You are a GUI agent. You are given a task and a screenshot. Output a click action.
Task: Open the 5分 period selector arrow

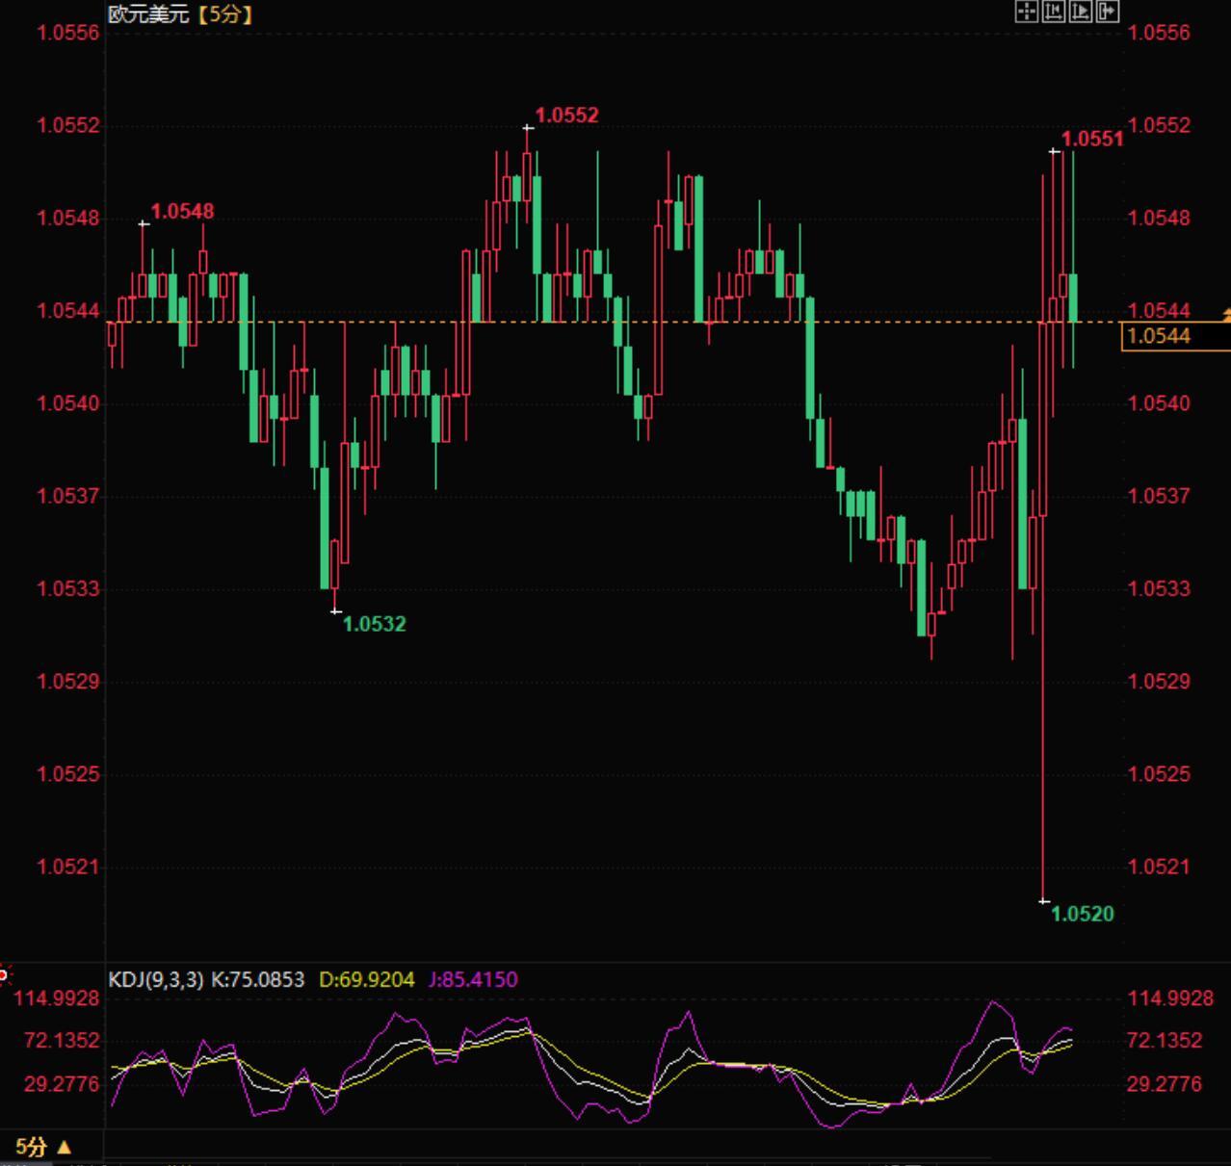pyautogui.click(x=64, y=1147)
